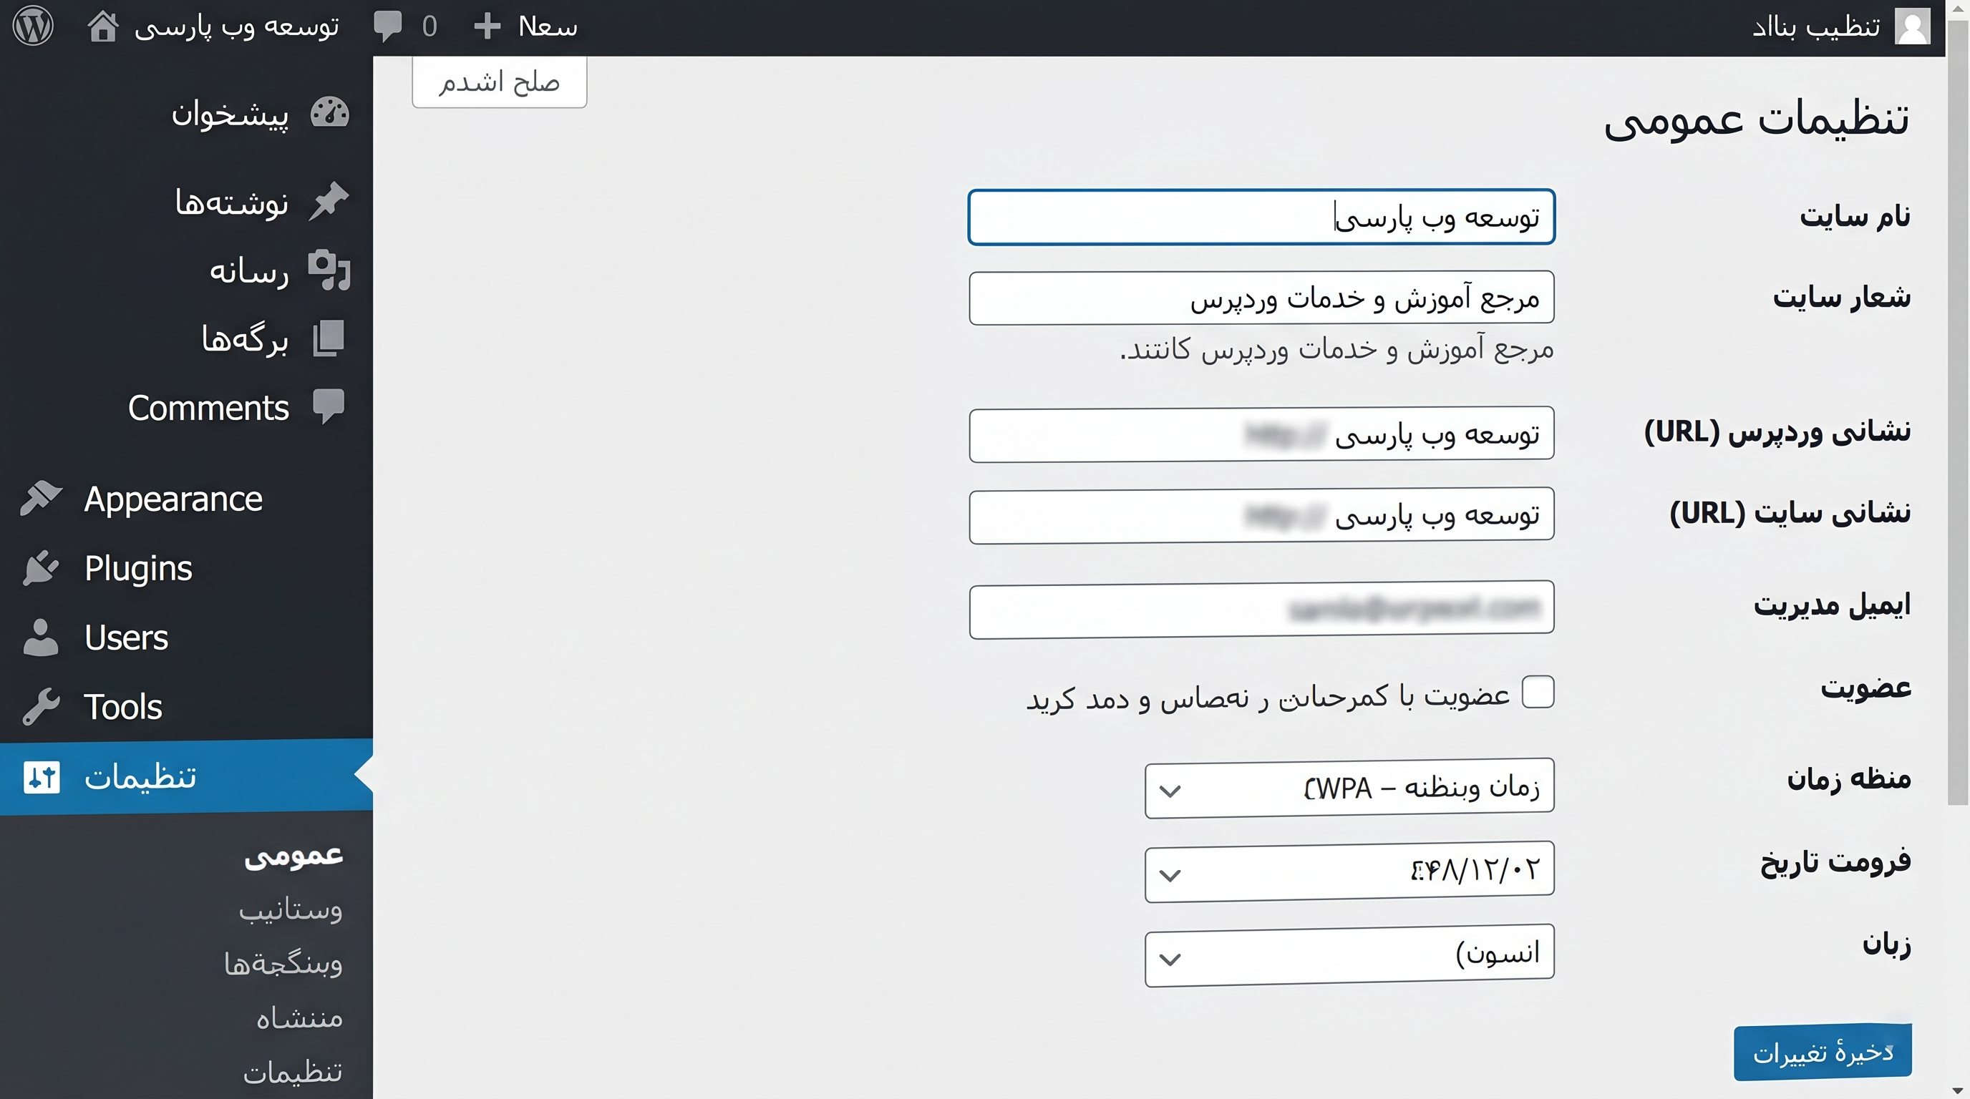Open the WordPress logo menu
Image resolution: width=1970 pixels, height=1099 pixels.
[x=33, y=26]
